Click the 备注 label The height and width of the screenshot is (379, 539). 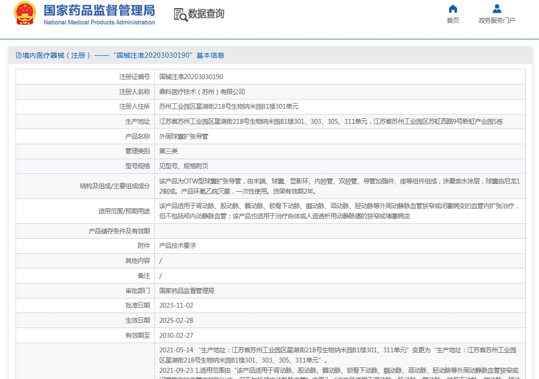click(144, 276)
